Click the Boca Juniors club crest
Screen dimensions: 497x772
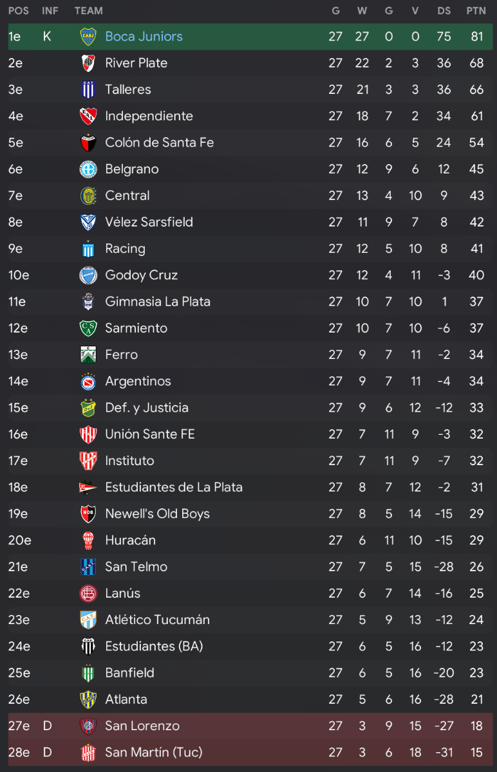tap(88, 37)
